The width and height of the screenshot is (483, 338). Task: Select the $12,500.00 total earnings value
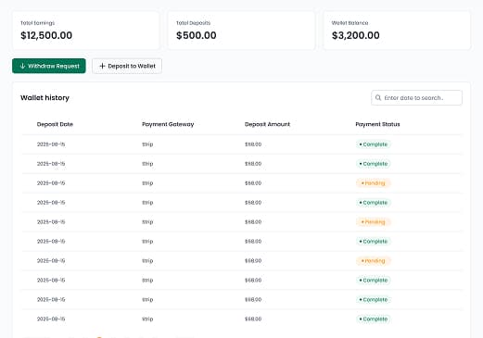click(x=46, y=35)
